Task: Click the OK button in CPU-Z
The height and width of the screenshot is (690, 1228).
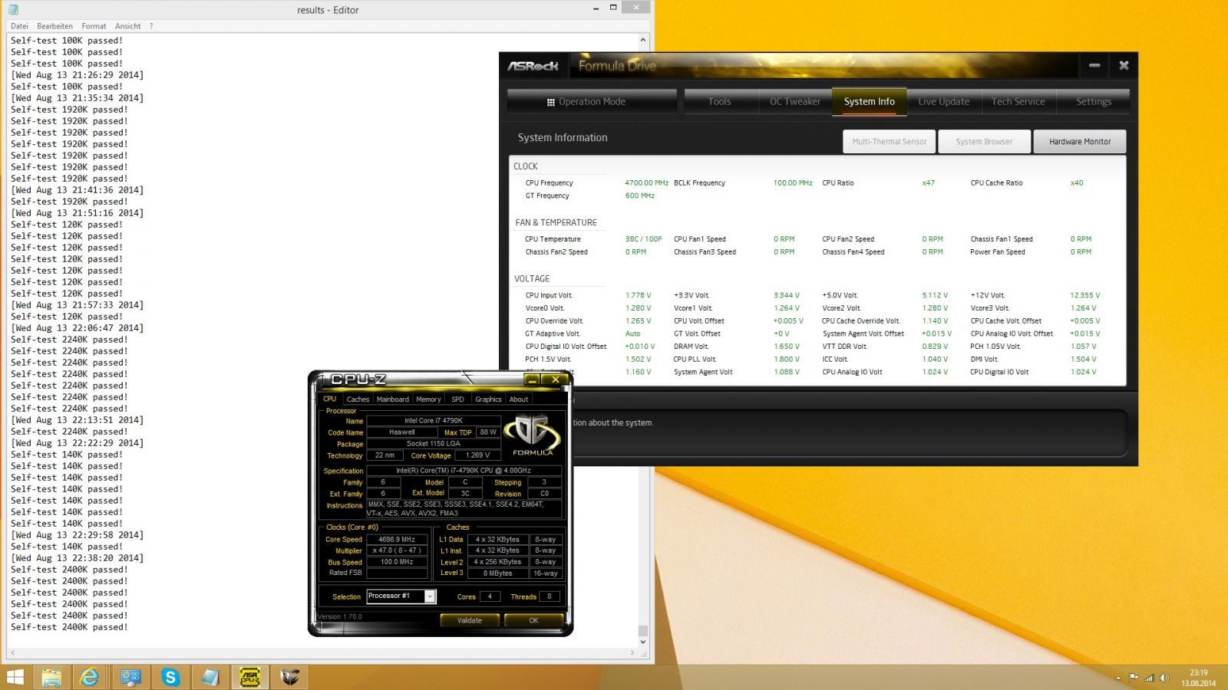Action: pos(533,620)
